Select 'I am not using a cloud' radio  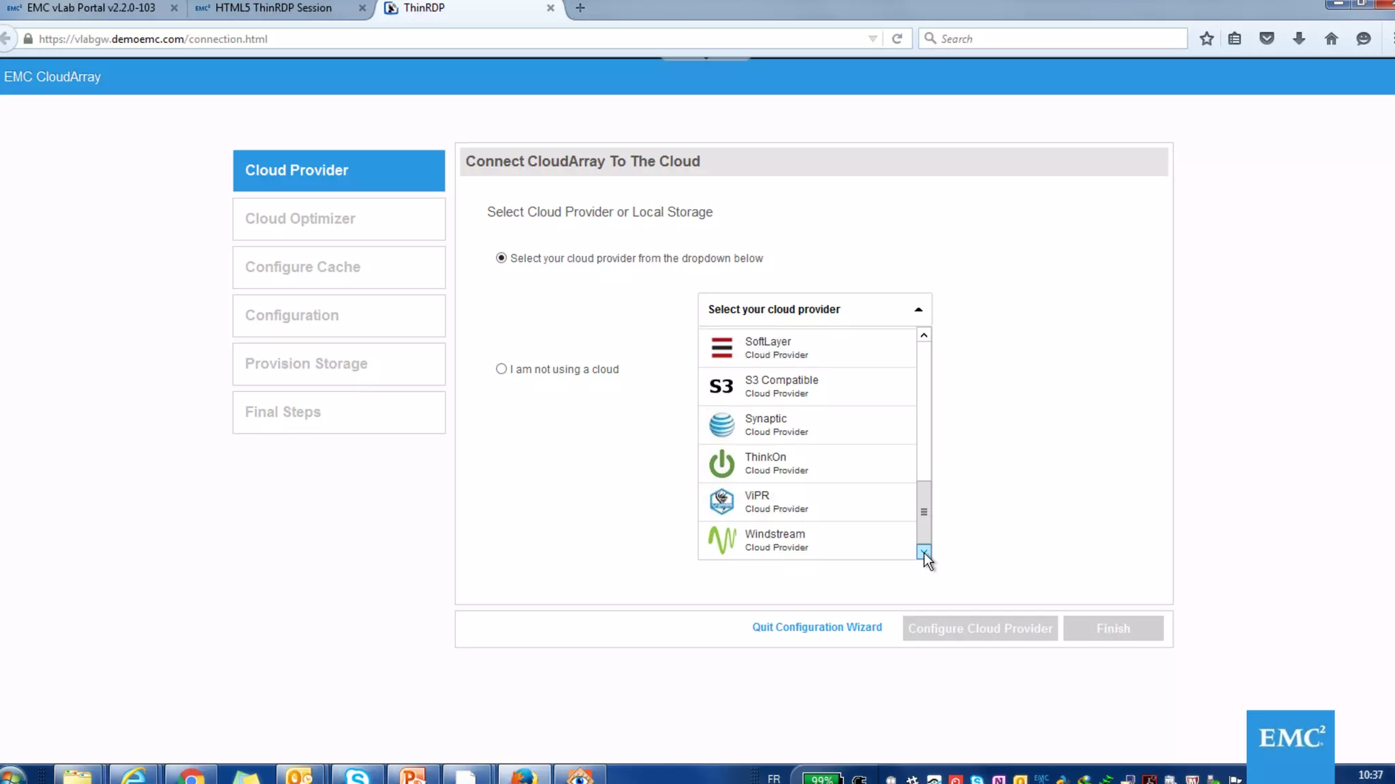tap(501, 369)
